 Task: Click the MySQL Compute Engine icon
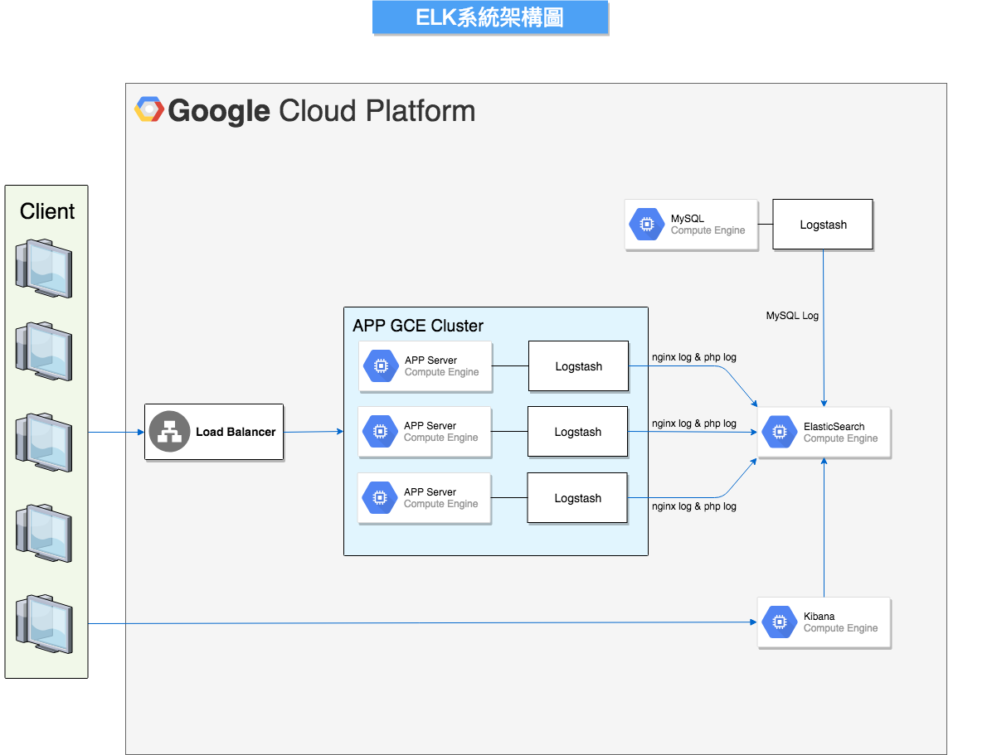(x=646, y=225)
